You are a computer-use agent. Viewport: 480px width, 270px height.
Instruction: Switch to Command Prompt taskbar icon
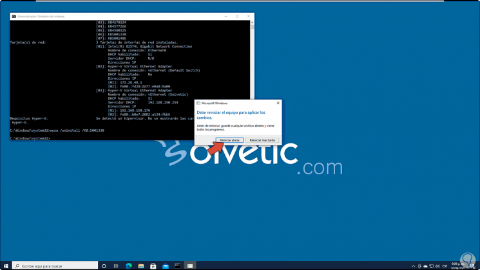coord(178,266)
